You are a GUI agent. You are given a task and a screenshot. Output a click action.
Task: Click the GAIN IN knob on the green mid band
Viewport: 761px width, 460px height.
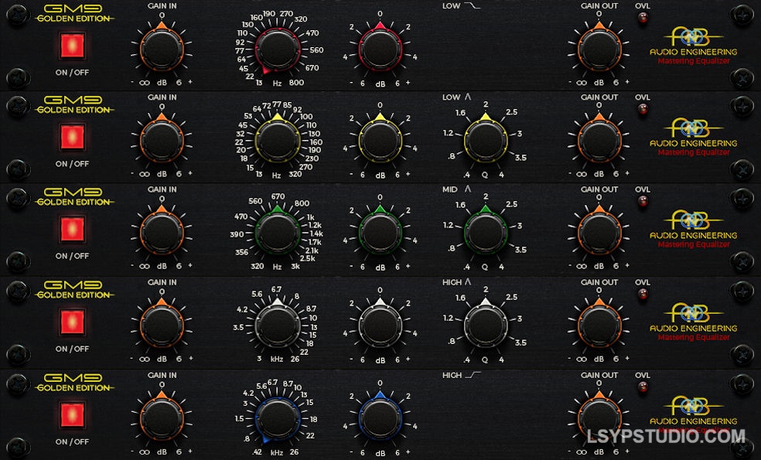click(162, 232)
